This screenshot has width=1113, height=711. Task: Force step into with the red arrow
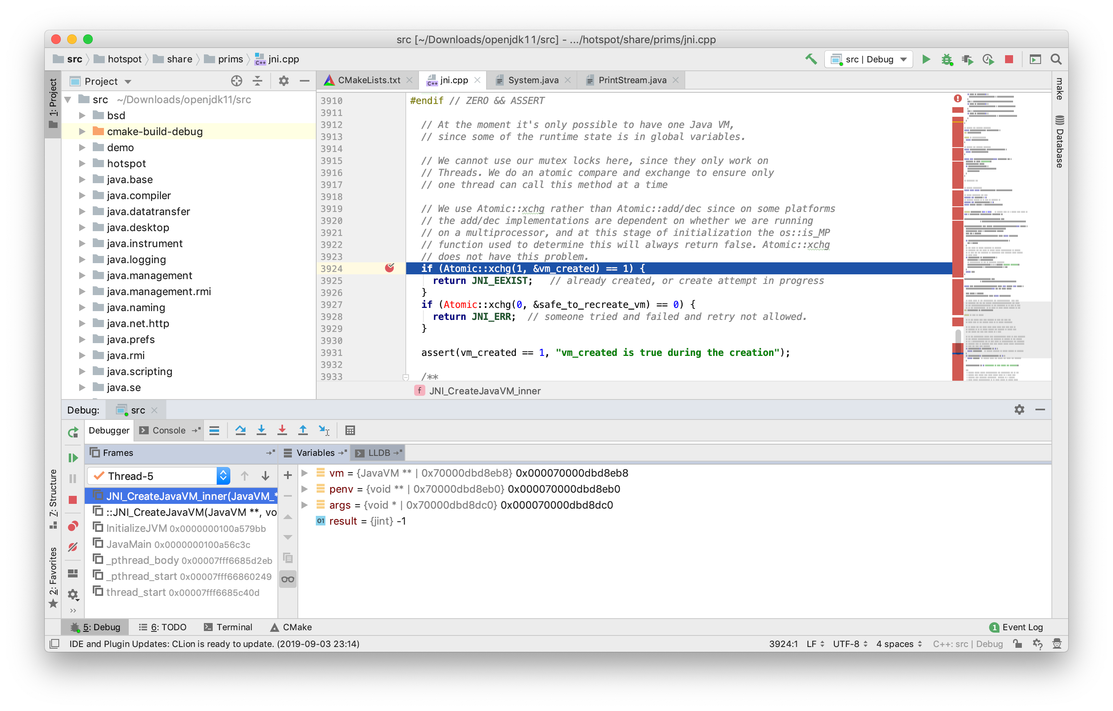pos(282,430)
